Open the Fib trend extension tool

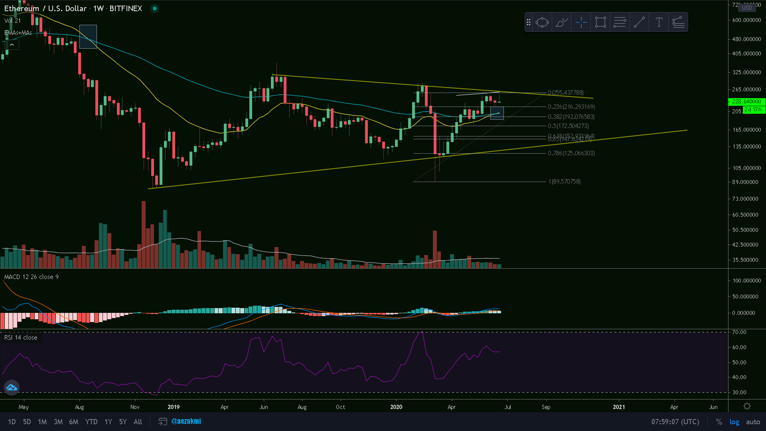(x=678, y=22)
